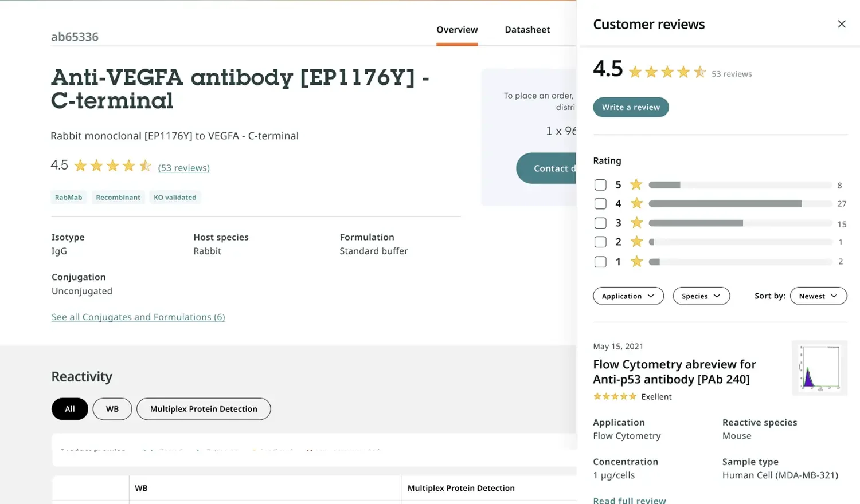Open the flow cytometry review thumbnail image

819,368
